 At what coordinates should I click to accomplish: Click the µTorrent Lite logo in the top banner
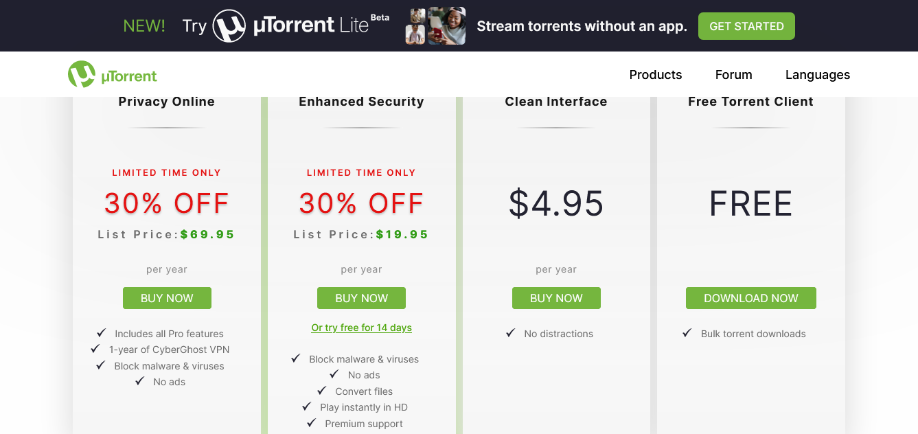[301, 26]
